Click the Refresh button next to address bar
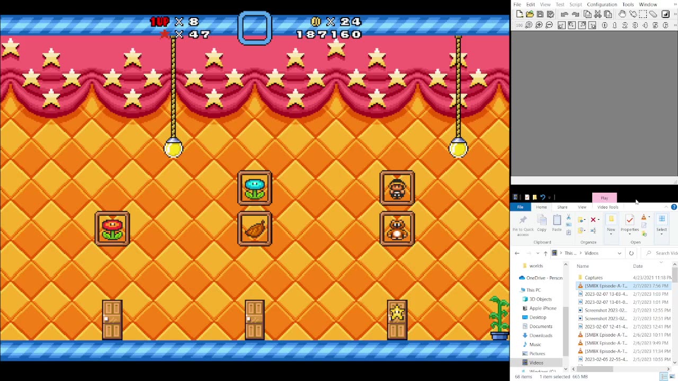678x381 pixels. (x=631, y=253)
